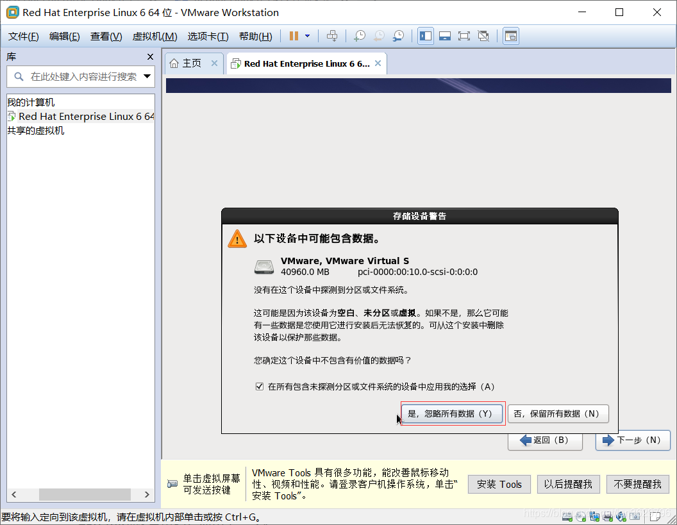677x525 pixels.
Task: Click the network adapter status bar icon
Action: [594, 517]
